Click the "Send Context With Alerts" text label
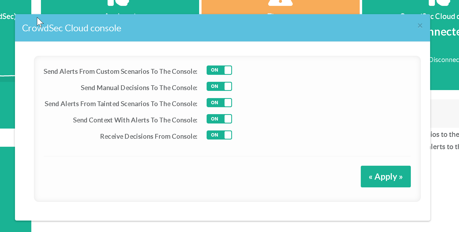Screen dimensions: 459x232 [135, 120]
